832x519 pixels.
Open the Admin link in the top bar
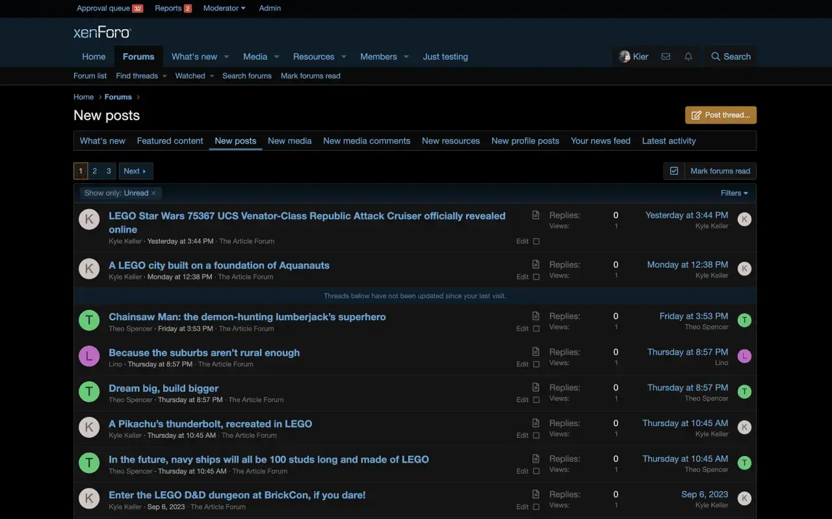coord(270,8)
